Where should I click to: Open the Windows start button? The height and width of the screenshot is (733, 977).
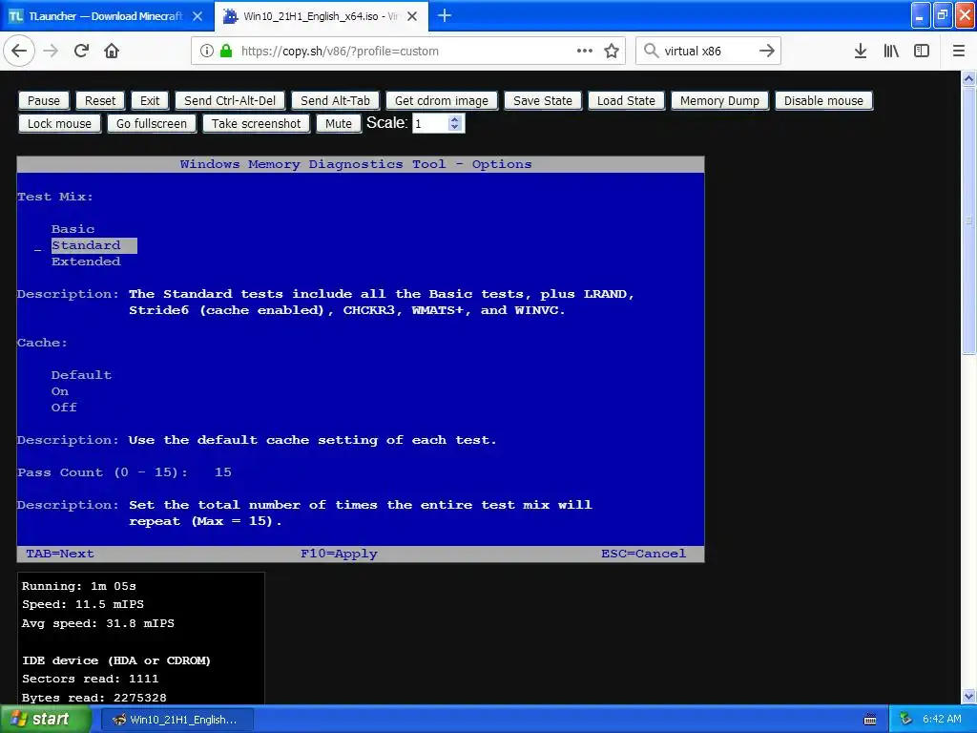pos(46,720)
